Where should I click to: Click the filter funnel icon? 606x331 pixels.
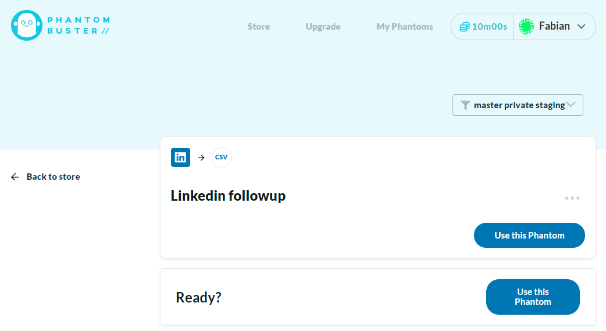[x=465, y=105]
